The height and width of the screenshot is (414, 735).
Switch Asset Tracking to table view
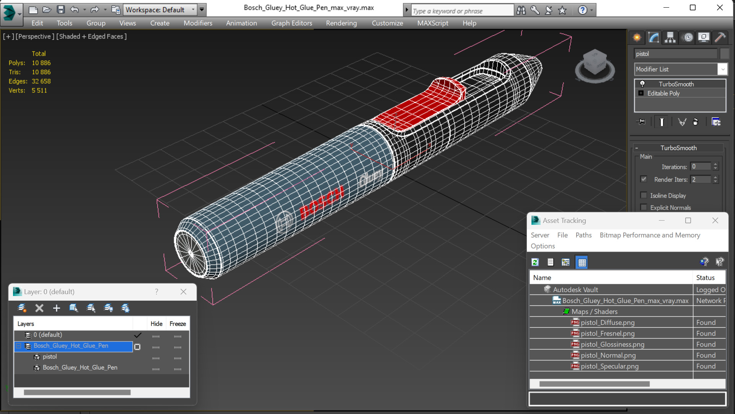point(582,262)
